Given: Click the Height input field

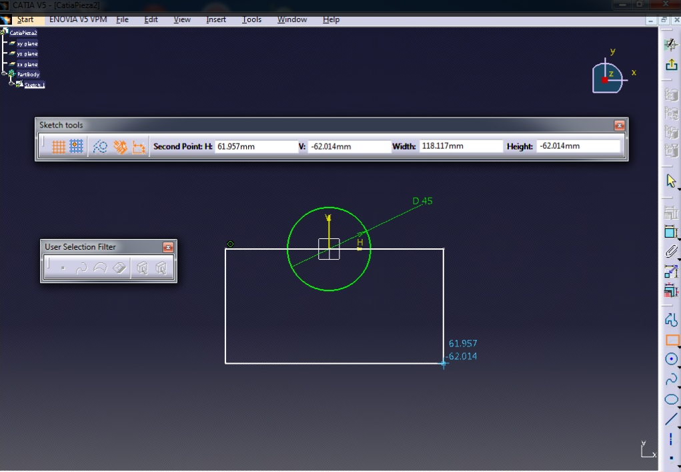Looking at the screenshot, I should point(578,146).
